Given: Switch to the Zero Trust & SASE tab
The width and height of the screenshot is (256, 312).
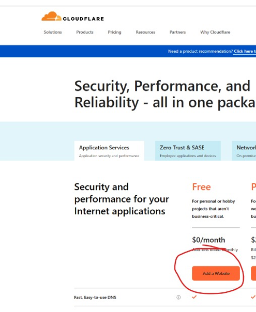Looking at the screenshot, I should pyautogui.click(x=188, y=151).
